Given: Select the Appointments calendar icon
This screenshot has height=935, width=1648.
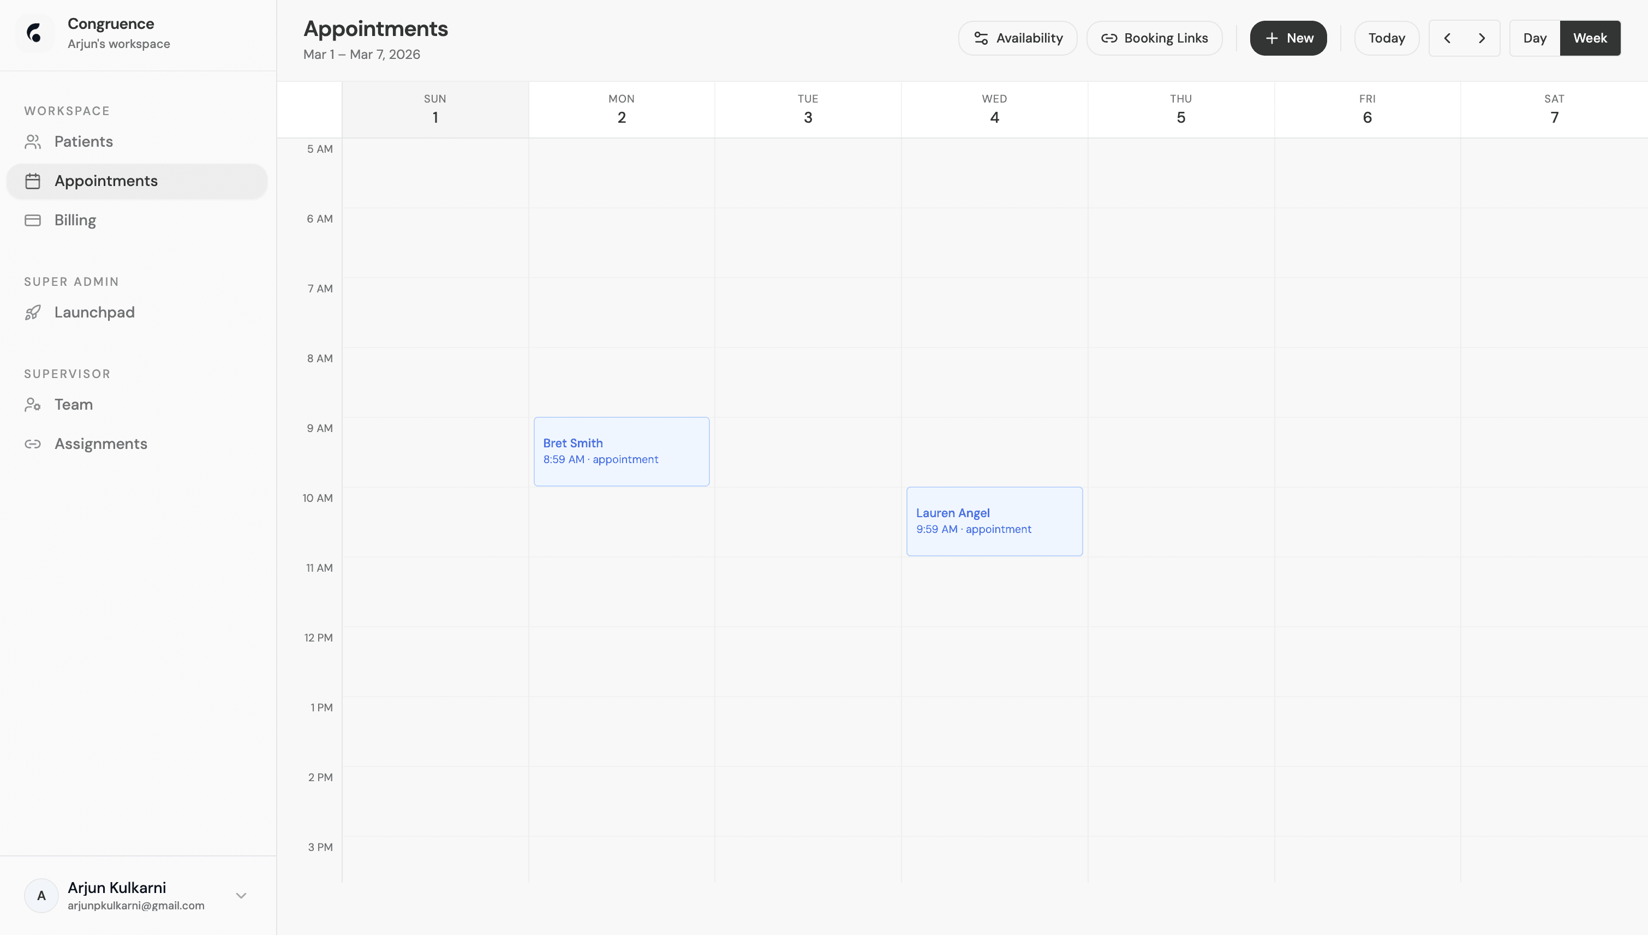Looking at the screenshot, I should click(33, 181).
